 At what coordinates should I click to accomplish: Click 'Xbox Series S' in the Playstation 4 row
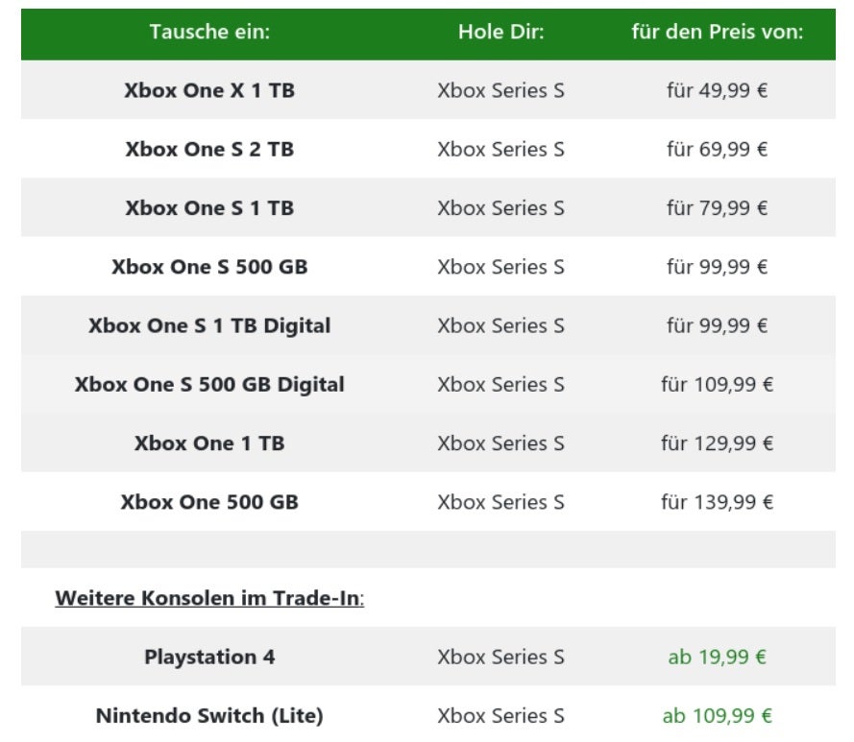coord(500,658)
